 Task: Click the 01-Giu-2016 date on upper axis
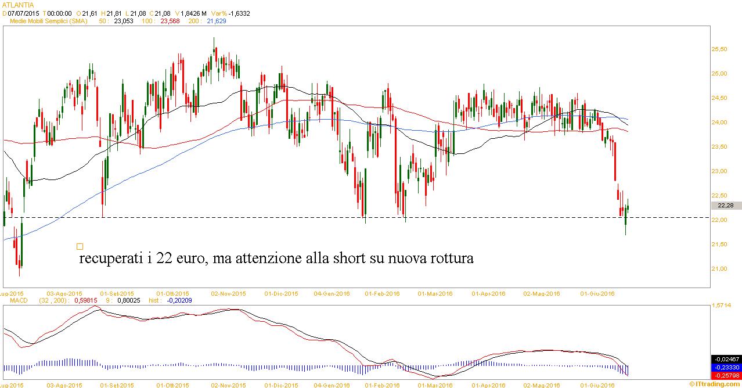pyautogui.click(x=598, y=294)
